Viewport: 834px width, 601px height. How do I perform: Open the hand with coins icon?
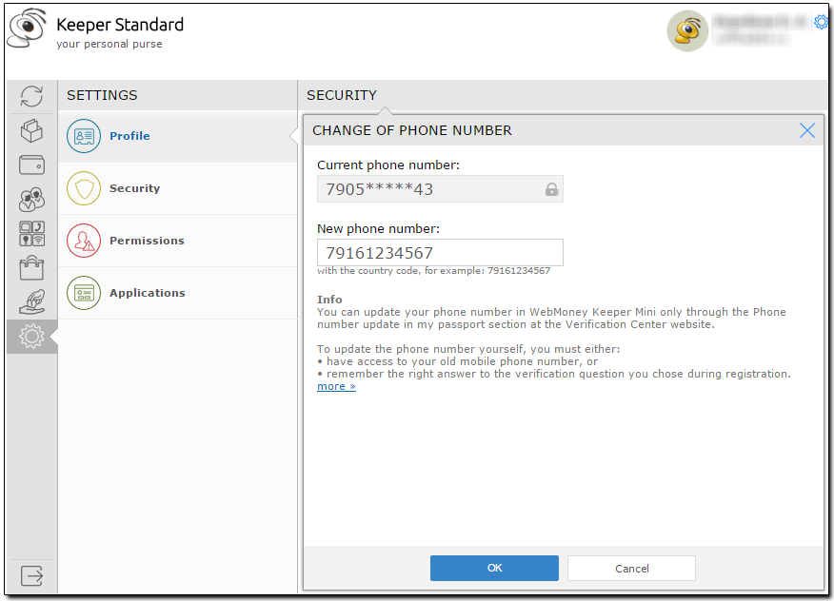click(x=31, y=301)
